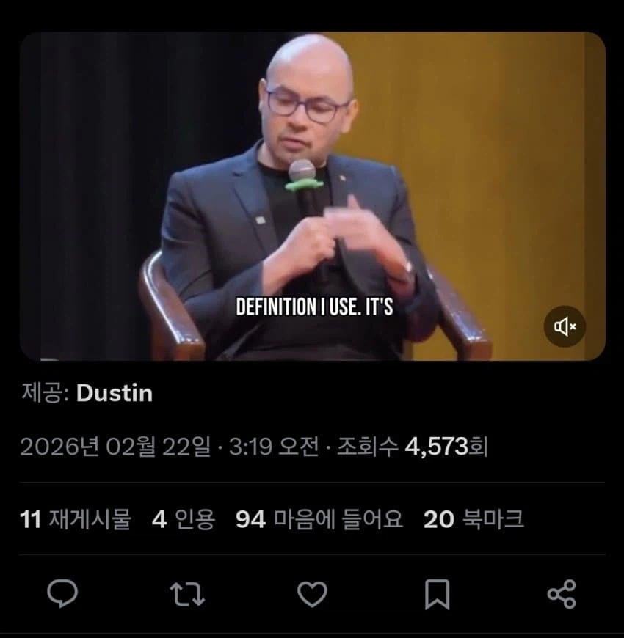This screenshot has width=624, height=638.
Task: View the 조회수 4,573회 view count
Action: click(412, 447)
